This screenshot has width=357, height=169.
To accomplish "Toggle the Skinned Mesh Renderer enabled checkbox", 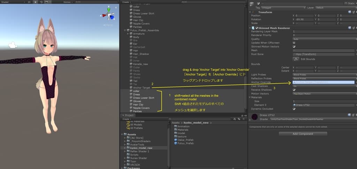I will pyautogui.click(x=257, y=28).
